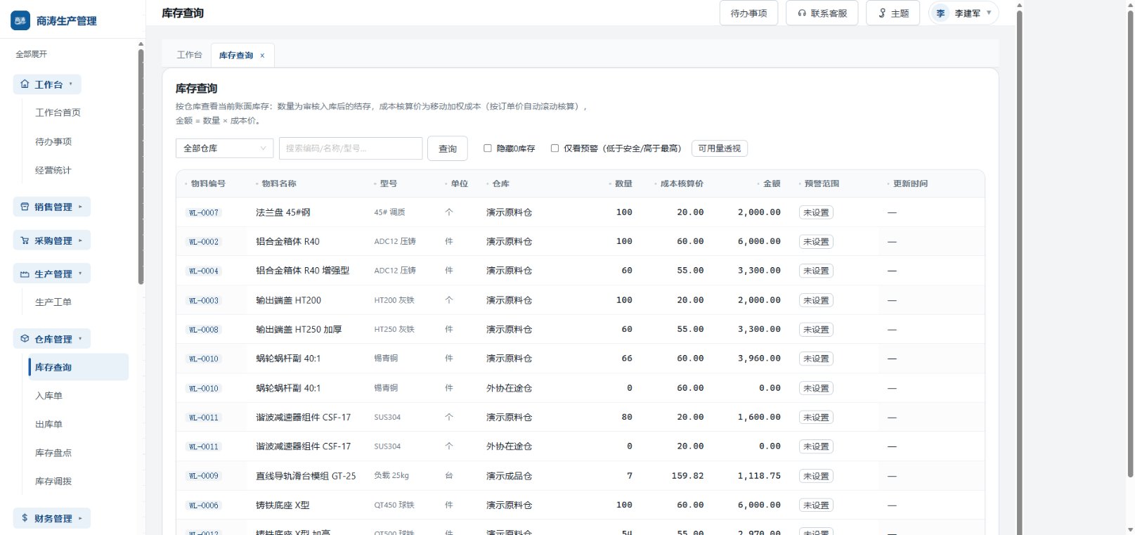Screen dimensions: 1135x535
Task: Click the home icon beside 工作台
Action: 25,84
